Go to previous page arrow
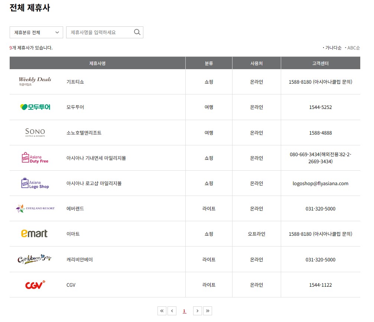374x322 pixels. tap(172, 311)
